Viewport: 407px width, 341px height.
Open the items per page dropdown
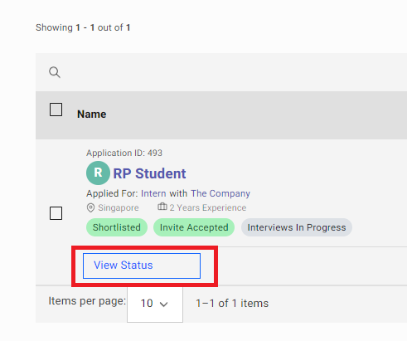pos(155,304)
